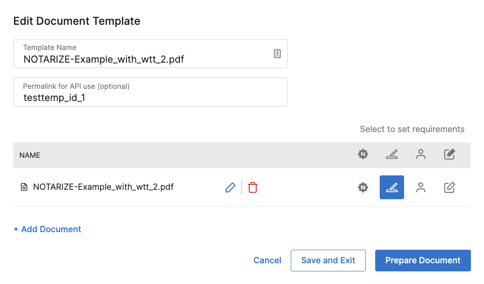
Task: Click the + Add Document link
Action: click(x=47, y=229)
